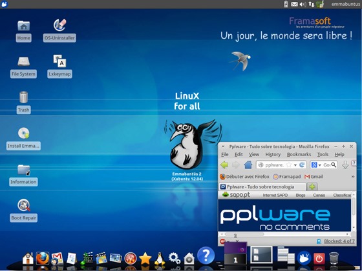Click the stacked files icon in the dock
This screenshot has width=362, height=271.
pyautogui.click(x=286, y=255)
